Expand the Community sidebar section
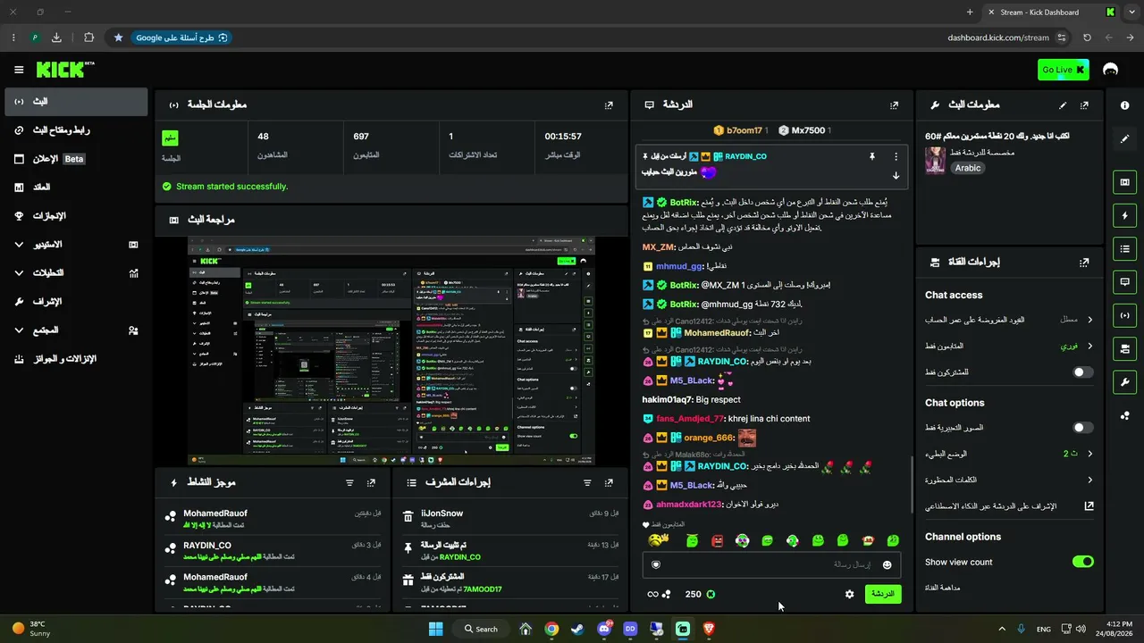Image resolution: width=1144 pixels, height=643 pixels. click(19, 330)
